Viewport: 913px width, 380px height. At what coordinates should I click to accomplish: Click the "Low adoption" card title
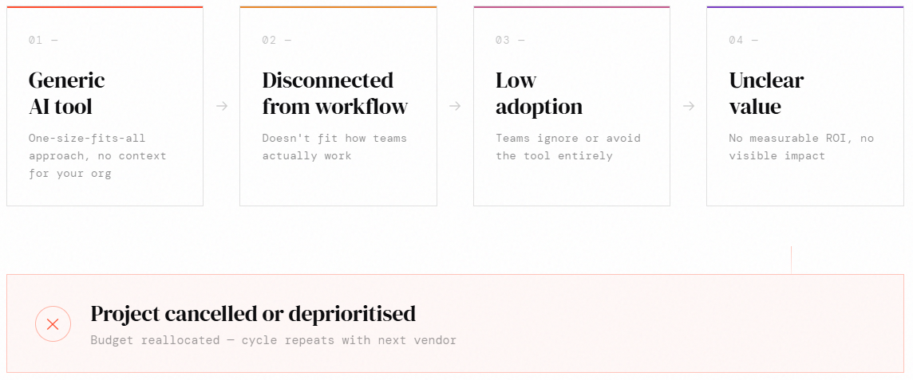click(x=539, y=93)
